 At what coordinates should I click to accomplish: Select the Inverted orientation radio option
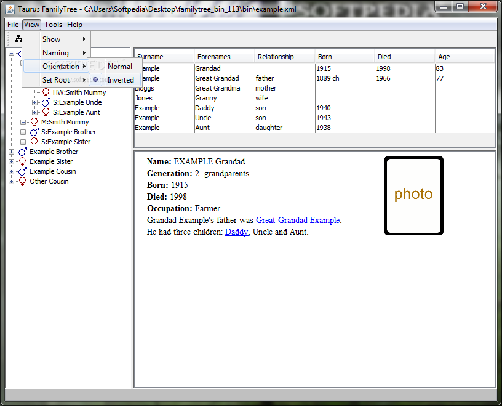coord(114,80)
